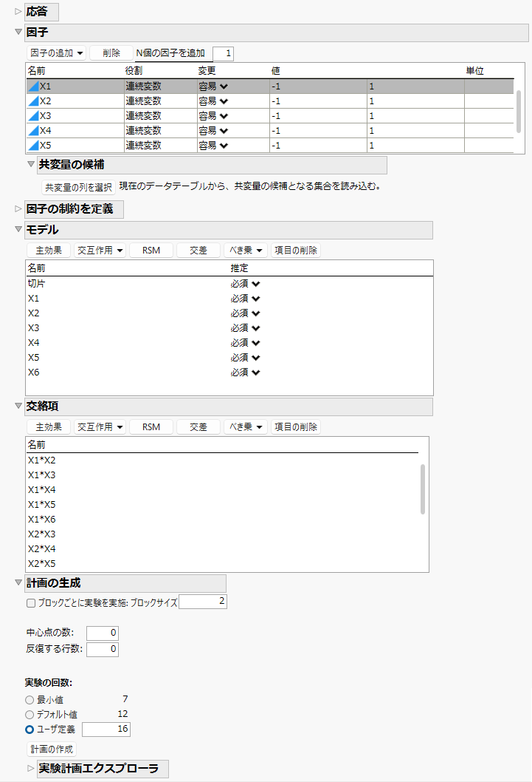Select the X2*X5 alias term

click(42, 563)
